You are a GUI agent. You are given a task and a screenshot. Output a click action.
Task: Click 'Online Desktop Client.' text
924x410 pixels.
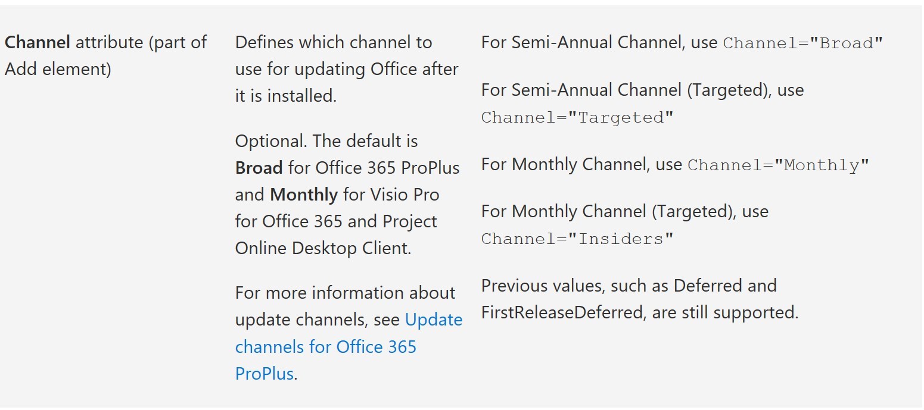[x=323, y=248]
